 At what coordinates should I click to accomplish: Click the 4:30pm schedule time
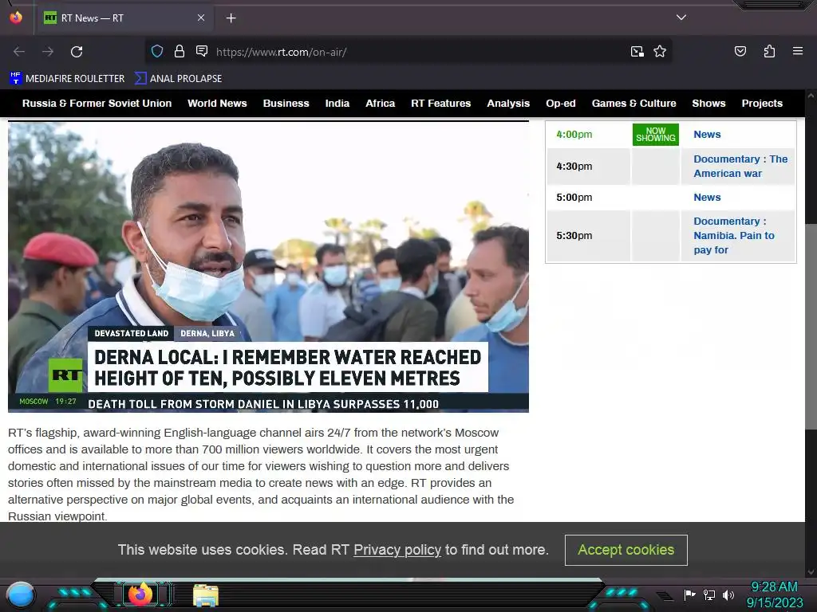(574, 166)
